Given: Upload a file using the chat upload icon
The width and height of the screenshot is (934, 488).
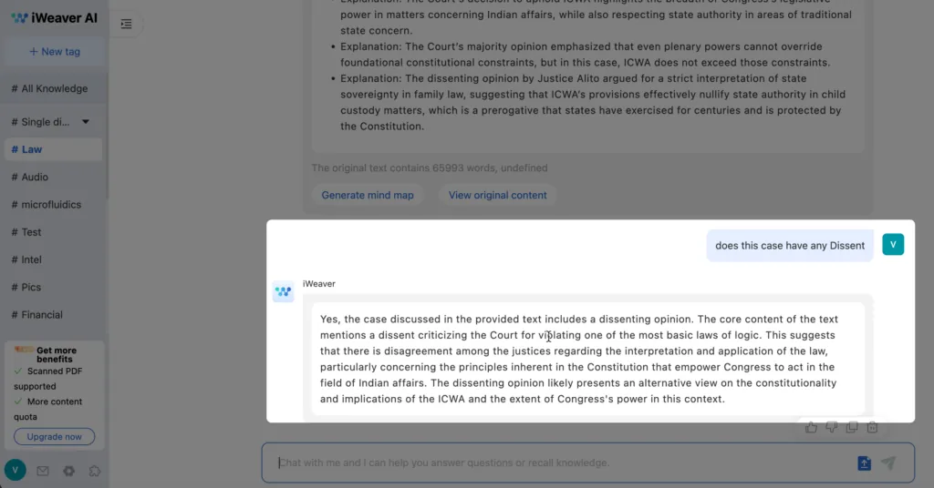Looking at the screenshot, I should (864, 463).
